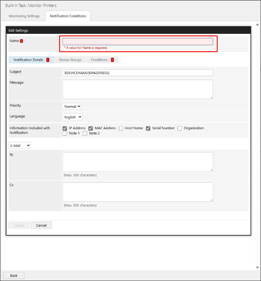261x281 pixels.
Task: Open the Device Groups tab
Action: pyautogui.click(x=70, y=60)
